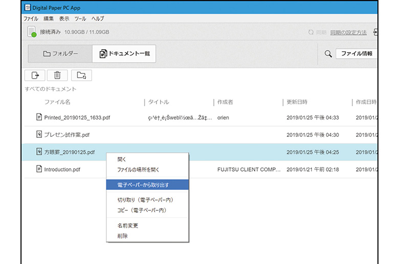
Task: Click the 同期の設定方法 link
Action: tap(348, 32)
